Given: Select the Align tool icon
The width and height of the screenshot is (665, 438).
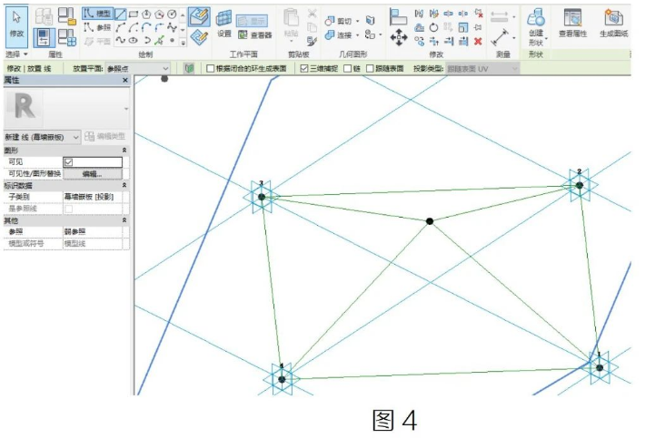Looking at the screenshot, I should 398,17.
